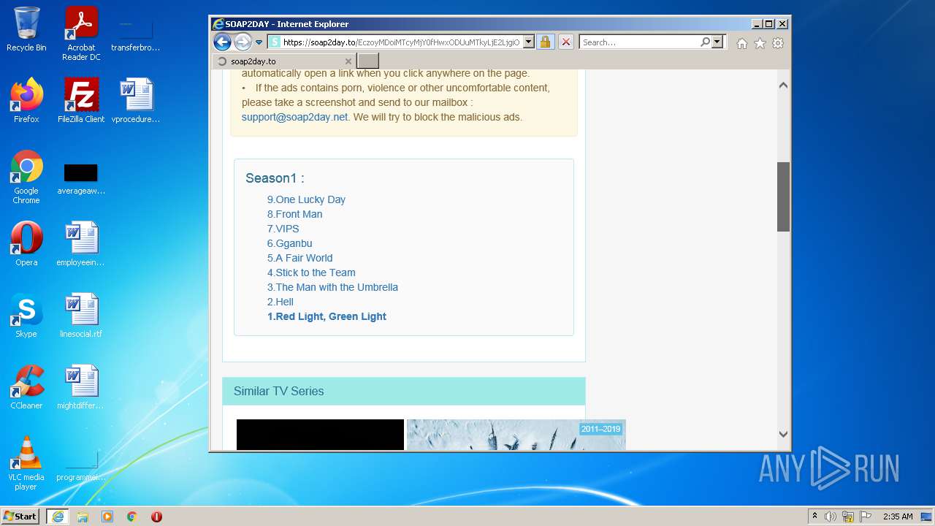Image resolution: width=935 pixels, height=526 pixels.
Task: Click the vertical scrollbar thumb
Action: click(783, 197)
